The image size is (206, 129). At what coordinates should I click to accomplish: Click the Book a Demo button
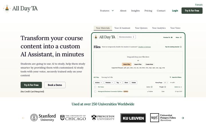(55, 85)
